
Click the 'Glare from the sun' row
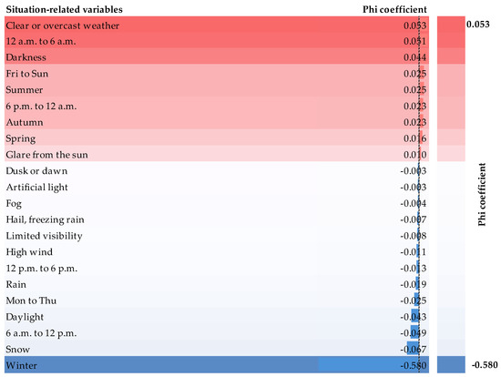(217, 155)
